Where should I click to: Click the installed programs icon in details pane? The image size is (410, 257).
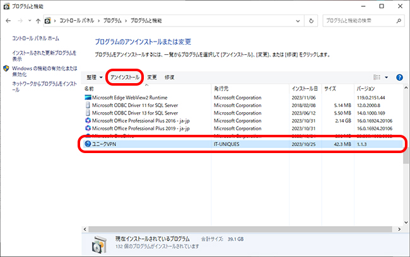point(99,244)
